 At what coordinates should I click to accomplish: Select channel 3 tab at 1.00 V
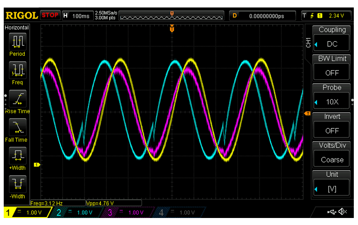[128, 212]
